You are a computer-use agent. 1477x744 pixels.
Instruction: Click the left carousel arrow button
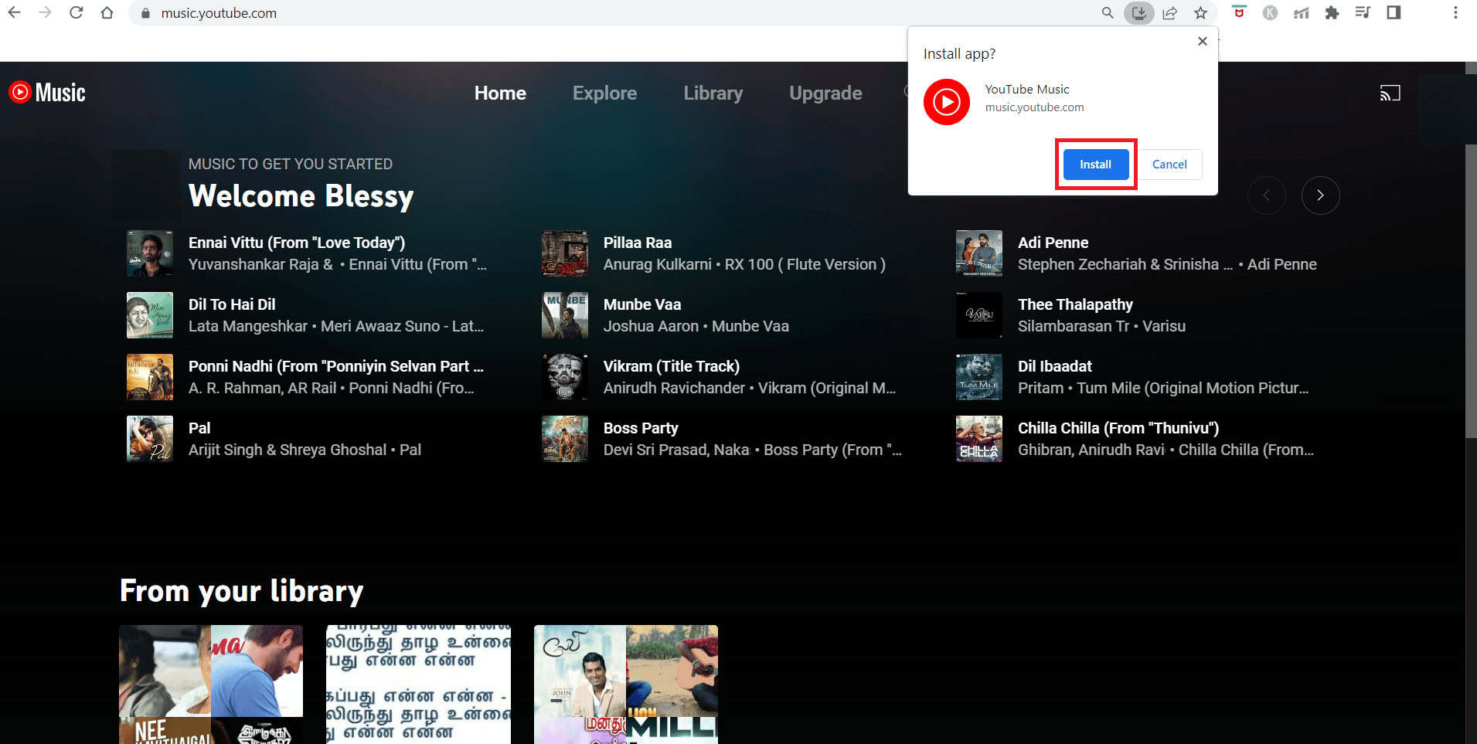click(x=1266, y=195)
